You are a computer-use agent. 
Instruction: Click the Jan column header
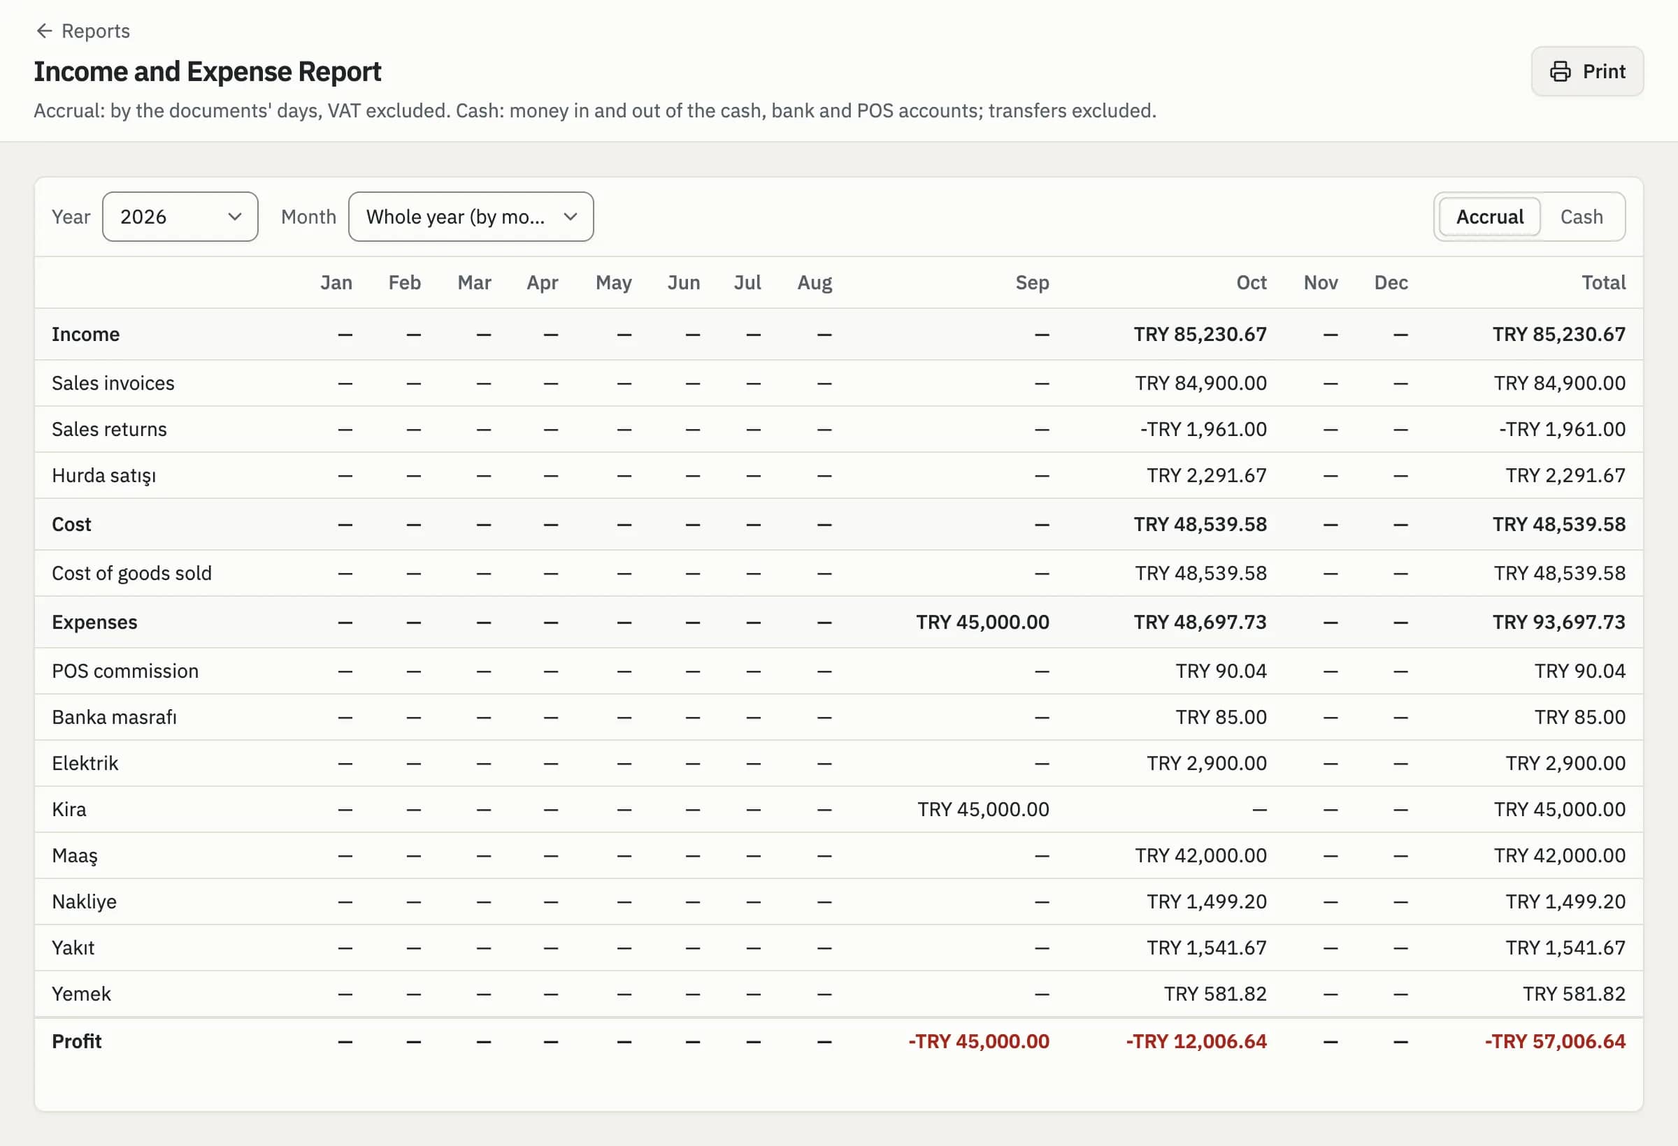pyautogui.click(x=336, y=282)
